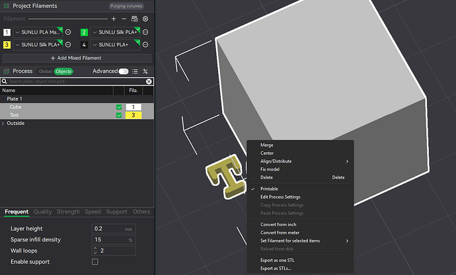Switch to Quality tab

click(x=42, y=212)
